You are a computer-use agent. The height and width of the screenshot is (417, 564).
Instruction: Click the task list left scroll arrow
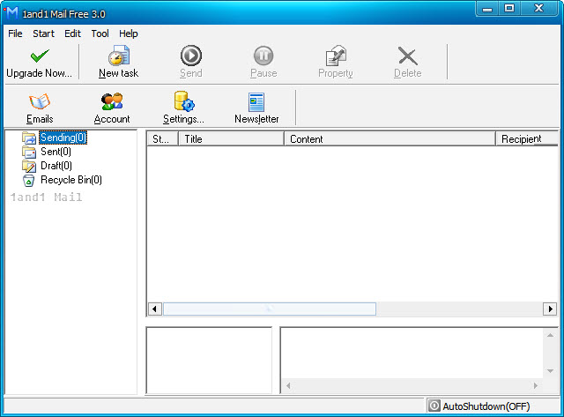tap(155, 309)
